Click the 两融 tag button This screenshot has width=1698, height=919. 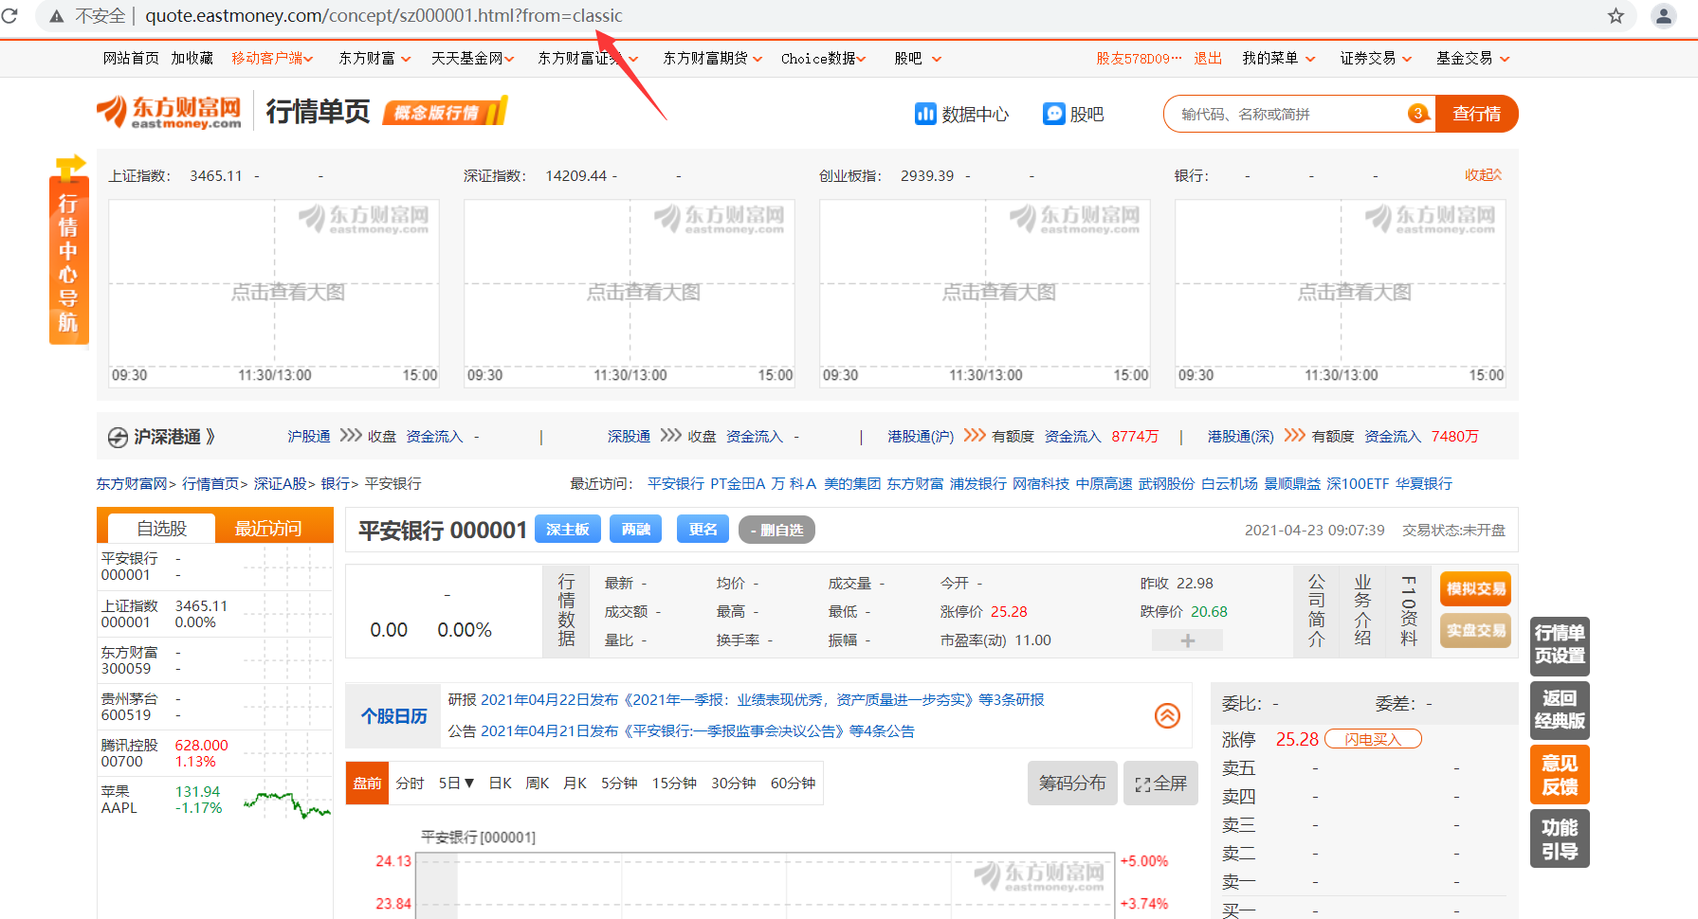click(635, 530)
